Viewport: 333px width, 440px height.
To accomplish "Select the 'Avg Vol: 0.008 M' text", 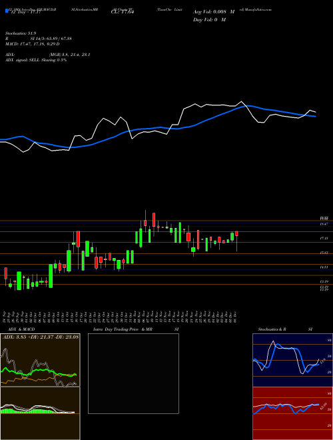I will click(x=214, y=12).
